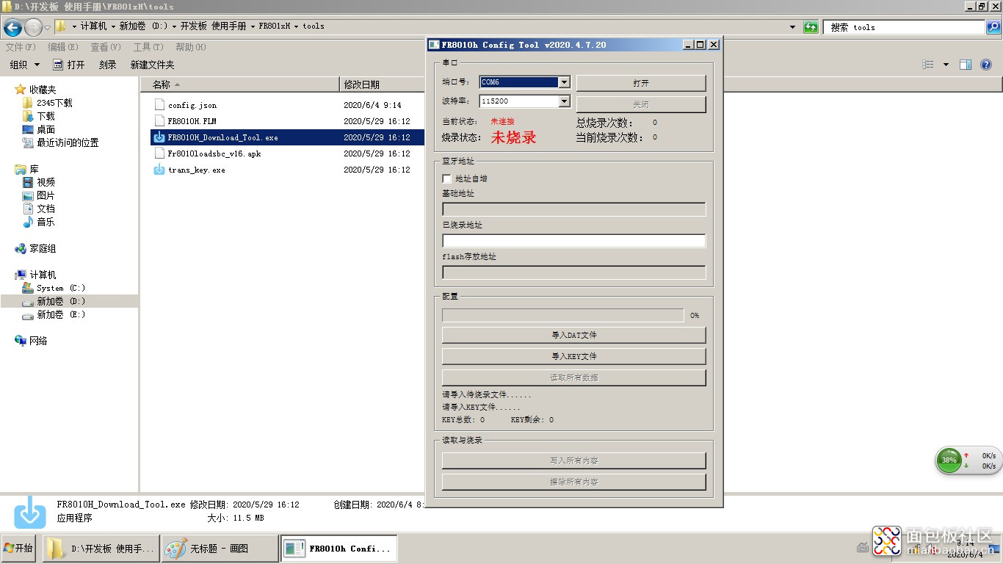The height and width of the screenshot is (564, 1003).
Task: Click the magnifier search icon
Action: pyautogui.click(x=993, y=27)
